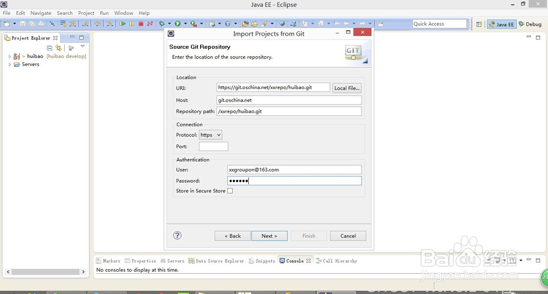
Task: Click the Disconnect debug icon
Action: 150,23
